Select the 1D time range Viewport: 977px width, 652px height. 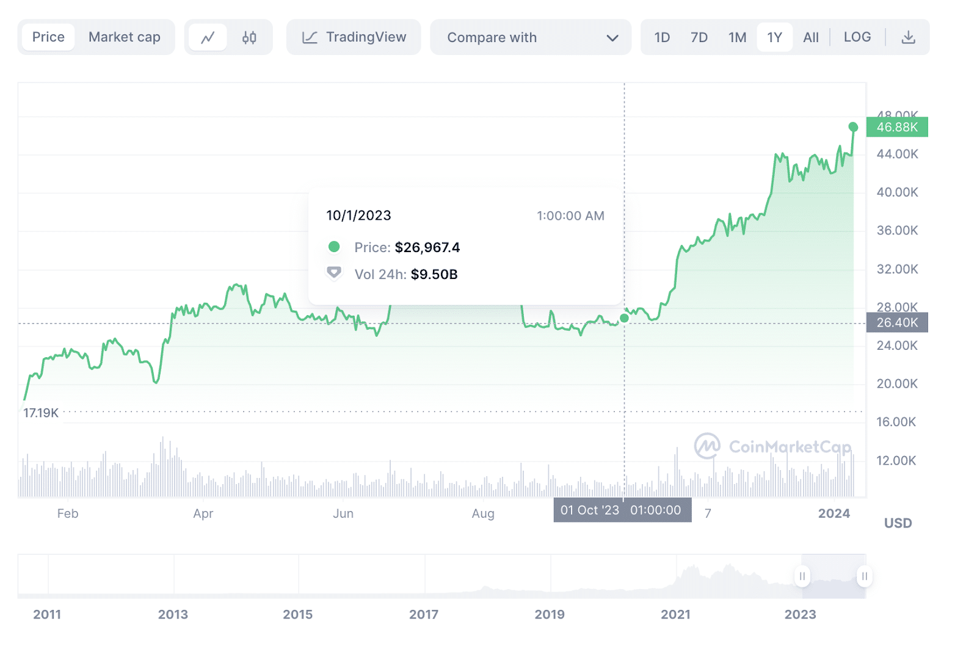point(662,38)
